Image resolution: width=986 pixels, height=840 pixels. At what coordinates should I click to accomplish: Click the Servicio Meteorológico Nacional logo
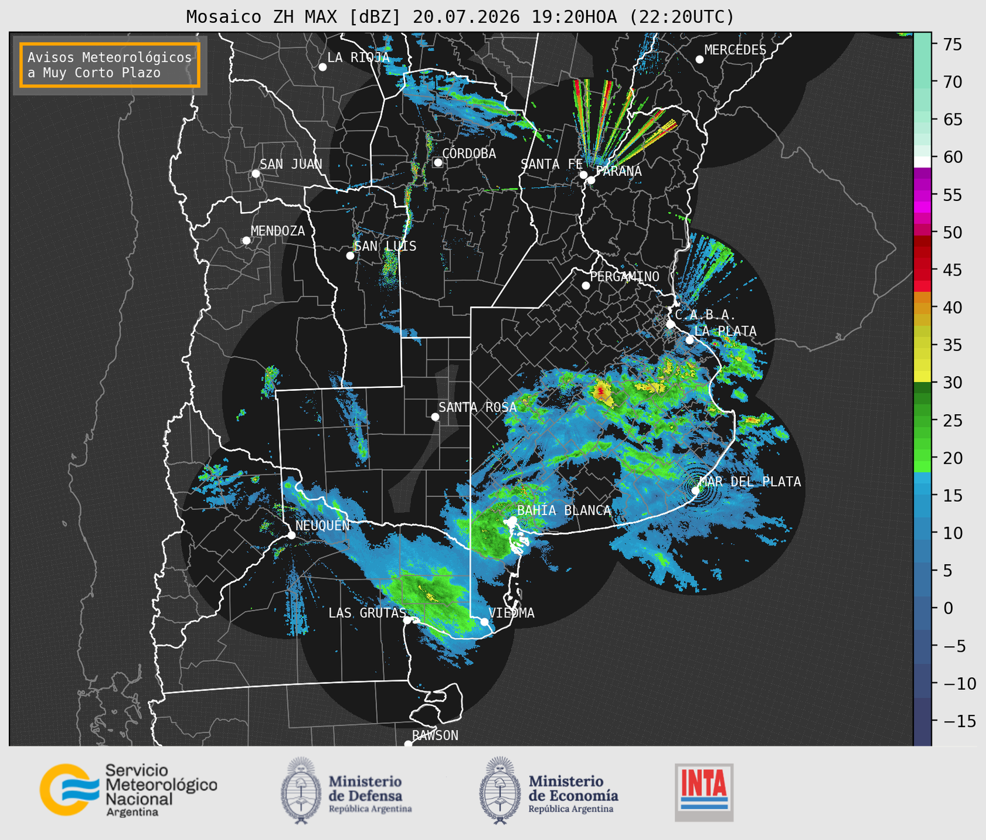point(129,790)
